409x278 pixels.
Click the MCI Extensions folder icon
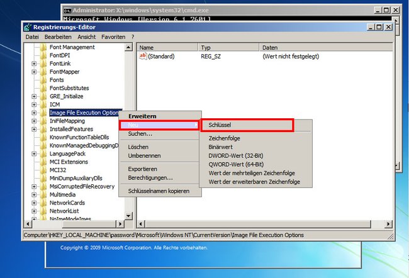coord(43,162)
